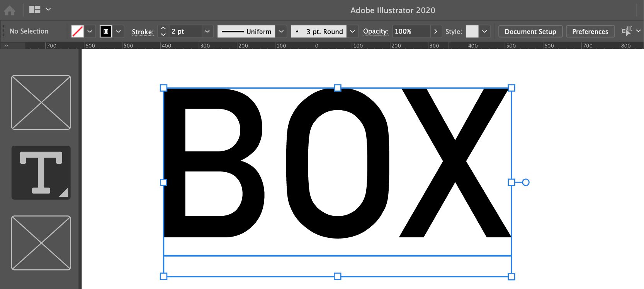Click the Uniform width profile box
This screenshot has height=289, width=644.
pos(246,31)
